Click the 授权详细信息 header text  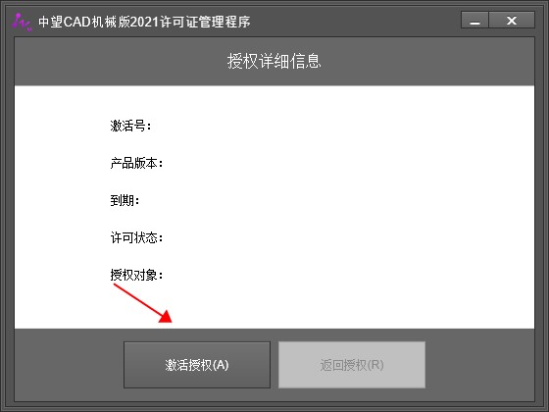click(274, 61)
